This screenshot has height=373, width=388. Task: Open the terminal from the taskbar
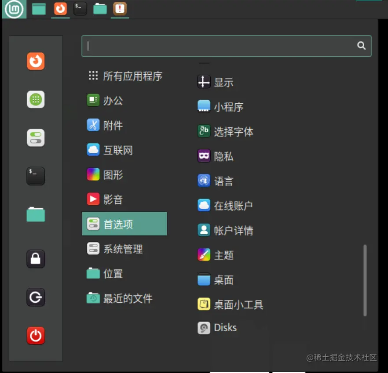click(x=81, y=9)
